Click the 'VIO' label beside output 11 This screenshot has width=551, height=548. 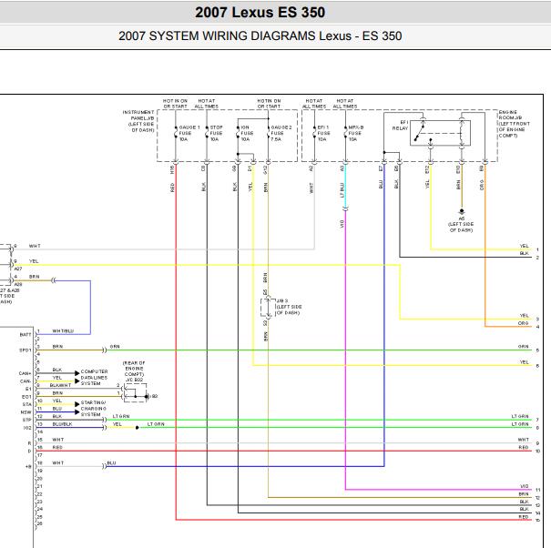[524, 486]
